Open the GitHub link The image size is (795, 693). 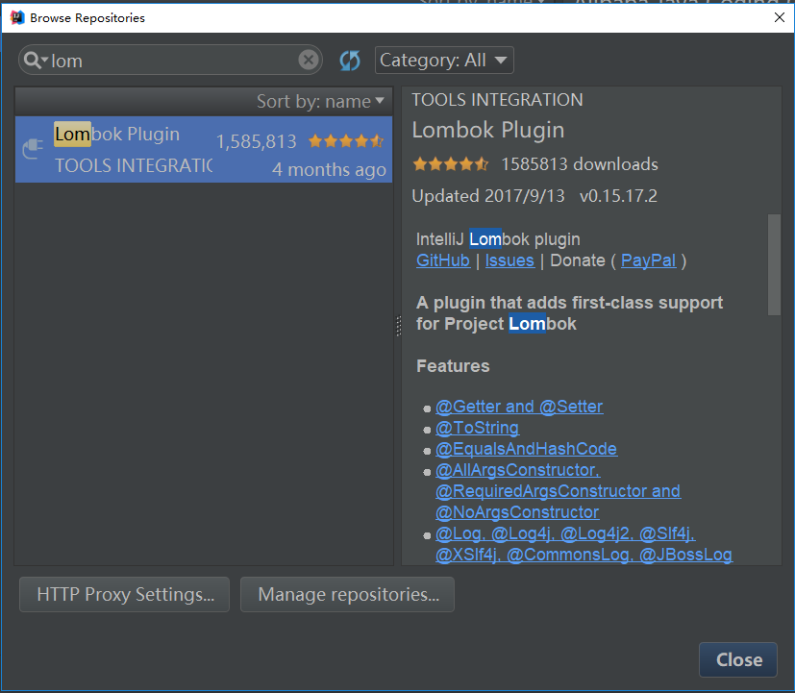443,260
